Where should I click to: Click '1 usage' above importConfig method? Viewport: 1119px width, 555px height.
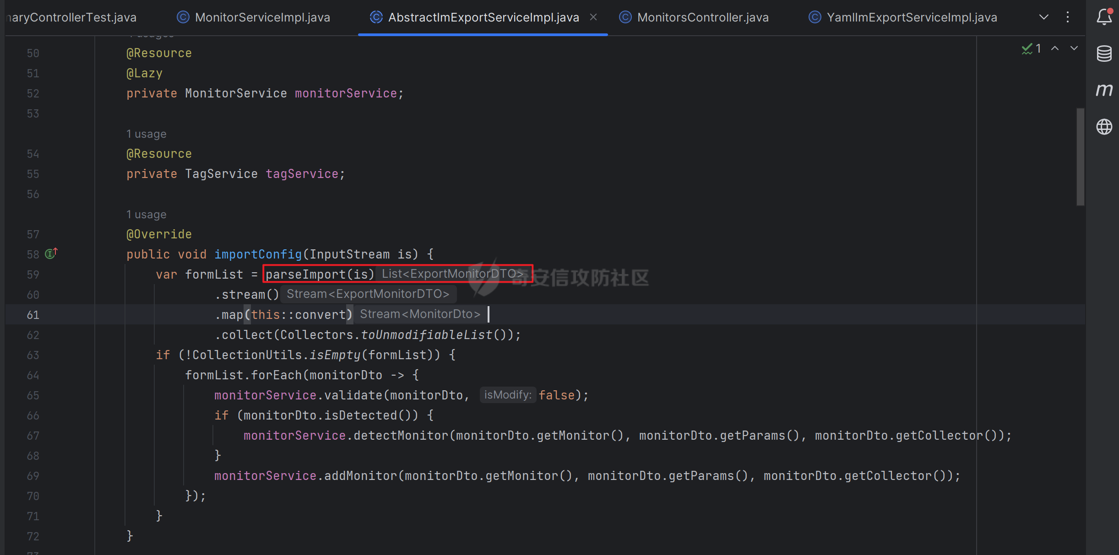pos(146,214)
